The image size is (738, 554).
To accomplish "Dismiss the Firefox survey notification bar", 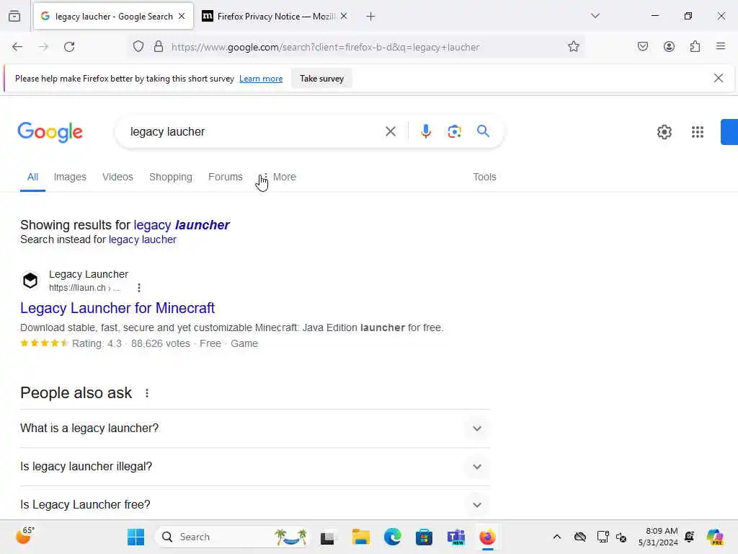I will pos(719,78).
